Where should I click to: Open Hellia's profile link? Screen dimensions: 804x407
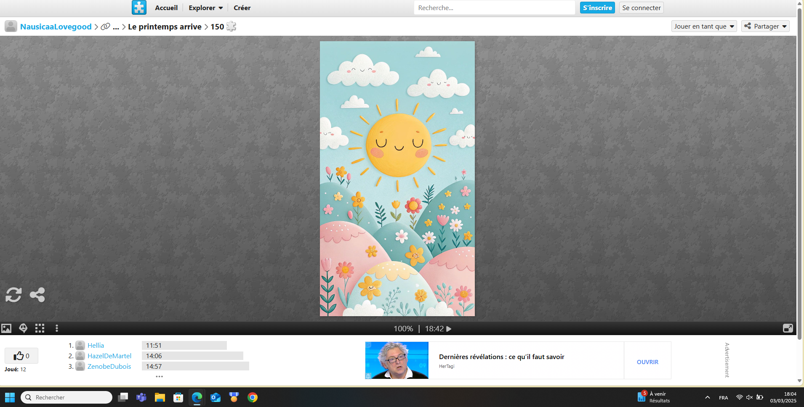pos(96,346)
